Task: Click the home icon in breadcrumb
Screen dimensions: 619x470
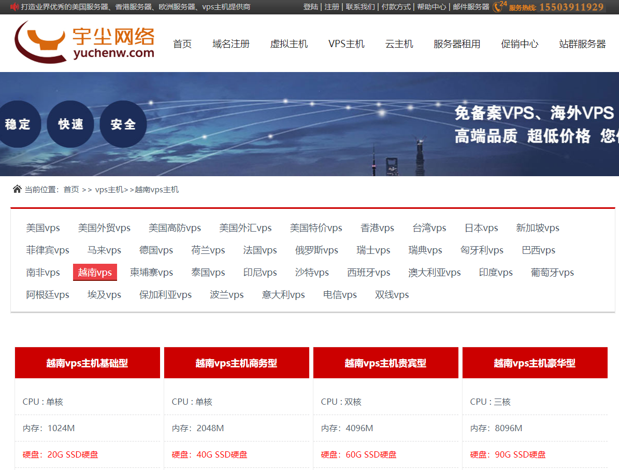Action: 17,189
